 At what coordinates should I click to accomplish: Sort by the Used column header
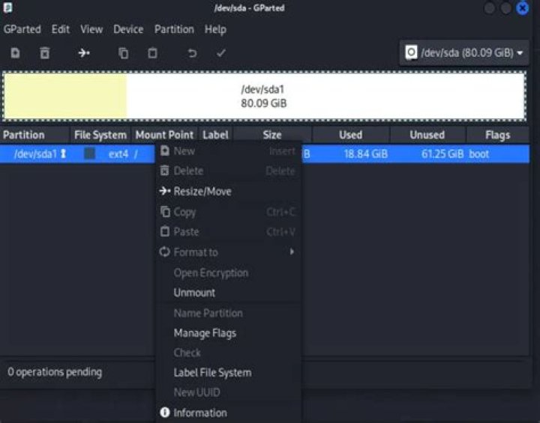tap(350, 135)
